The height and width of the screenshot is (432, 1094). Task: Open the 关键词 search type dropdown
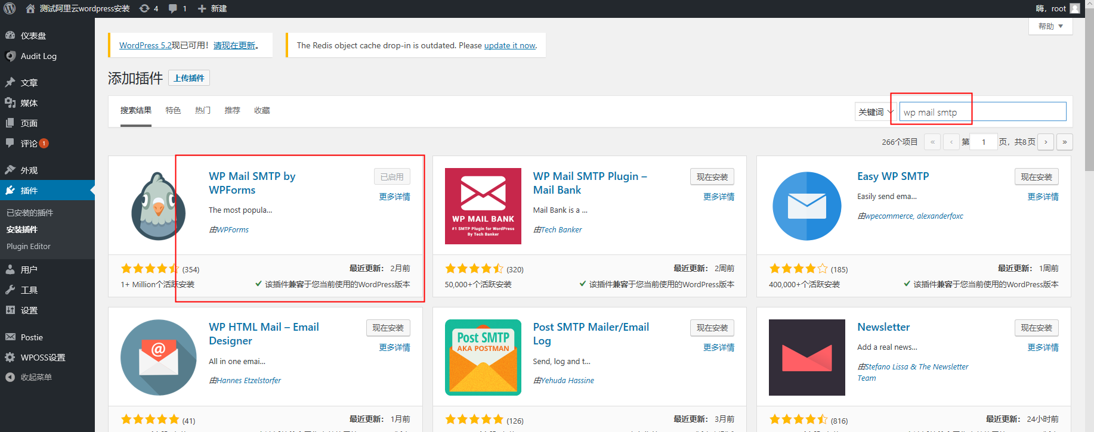tap(875, 112)
